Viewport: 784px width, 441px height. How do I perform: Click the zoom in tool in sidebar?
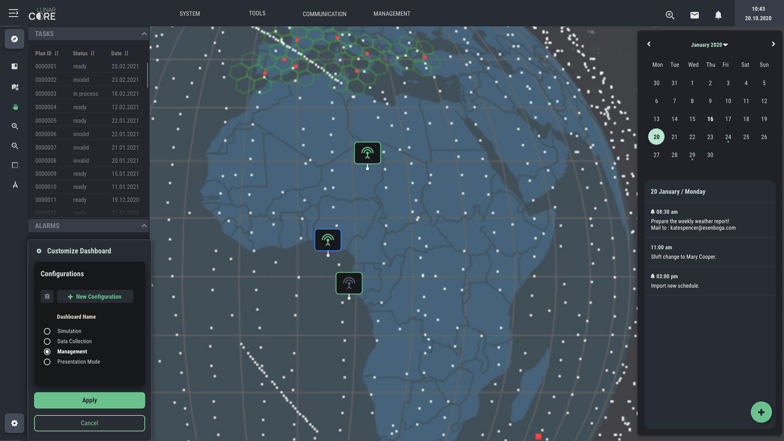[x=15, y=127]
